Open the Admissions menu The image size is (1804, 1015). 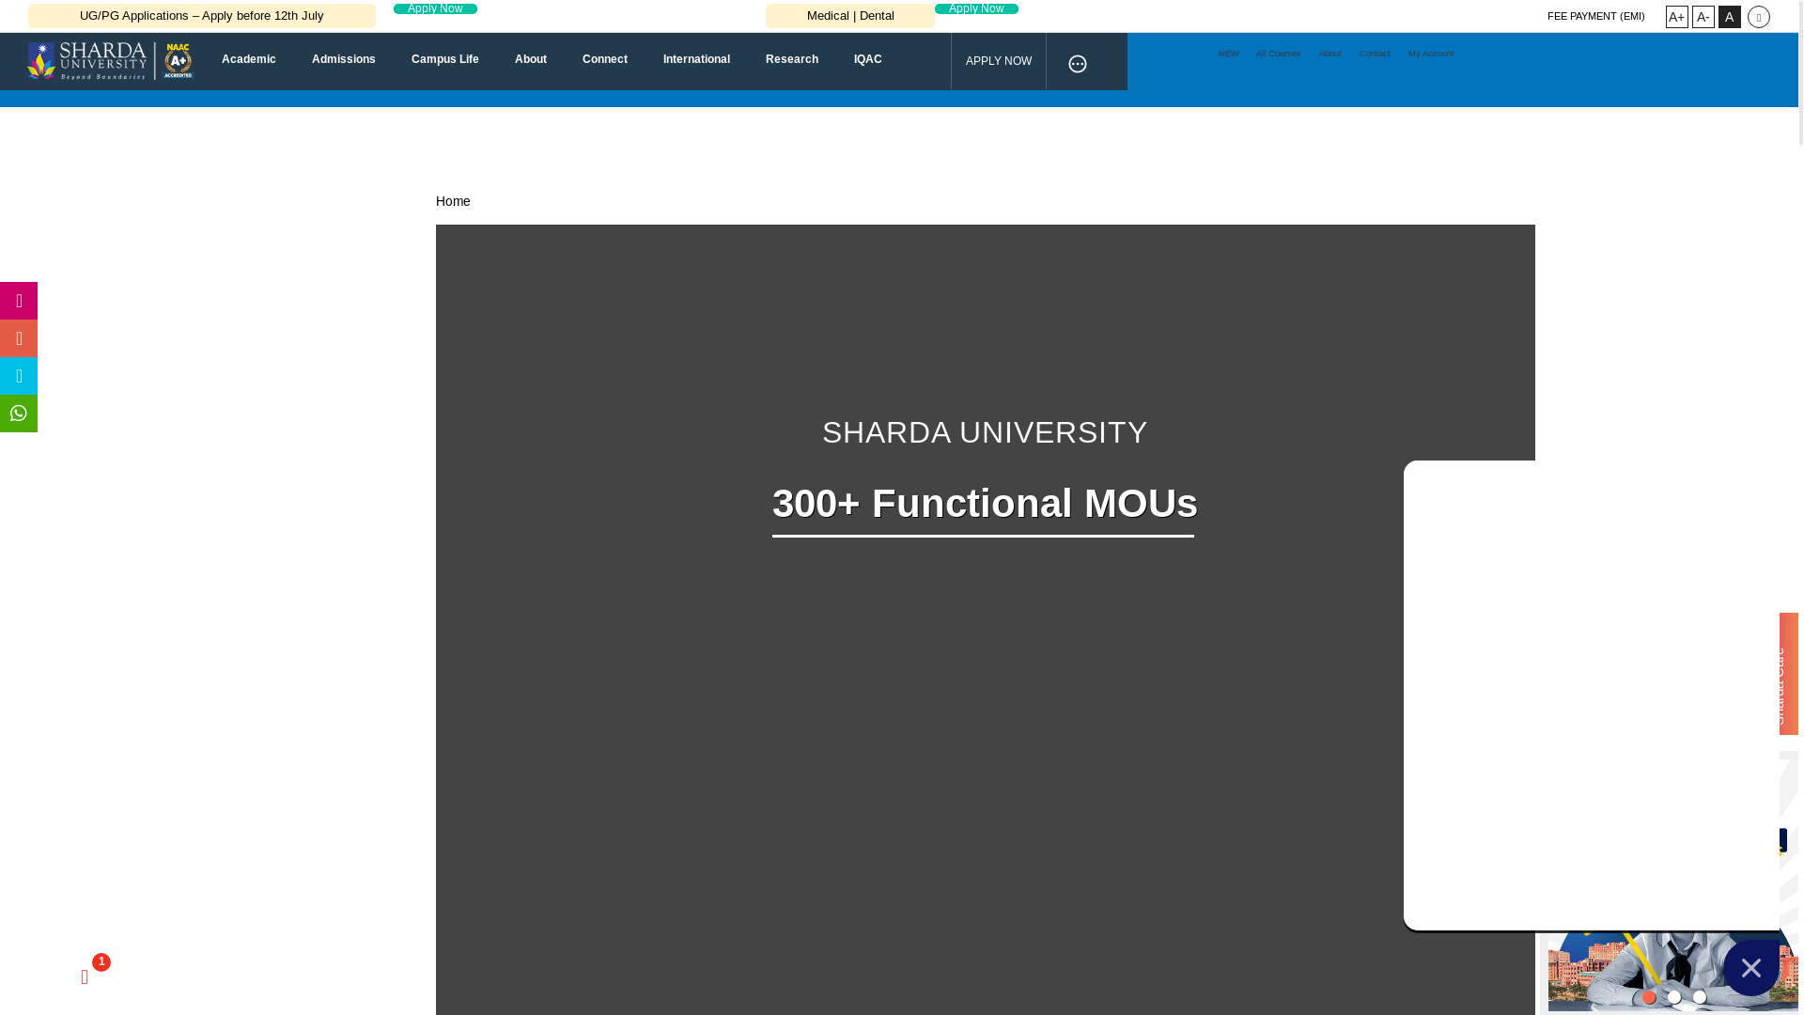click(x=344, y=59)
